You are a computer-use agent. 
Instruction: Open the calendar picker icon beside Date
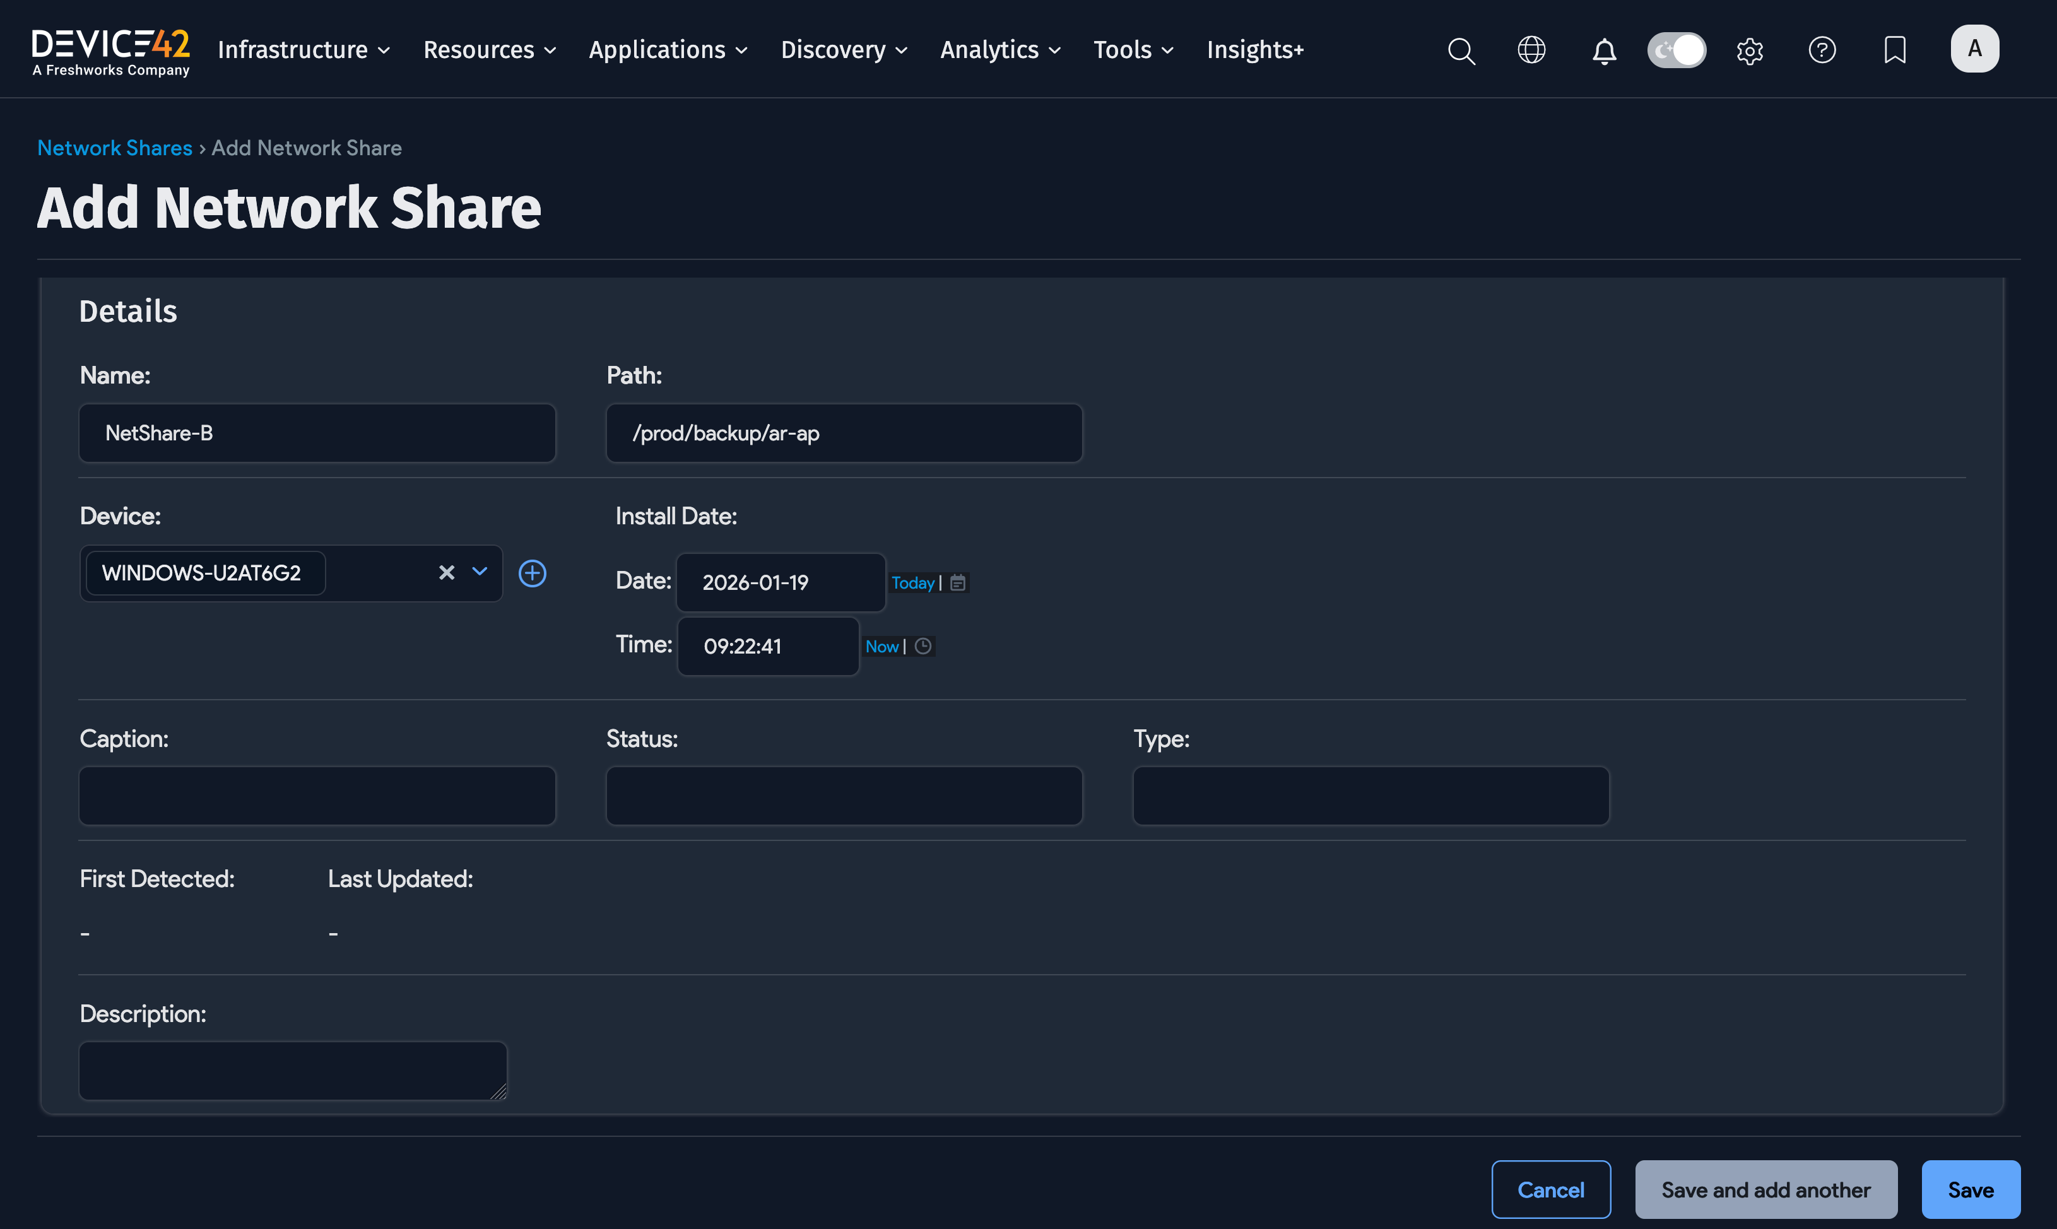(957, 582)
